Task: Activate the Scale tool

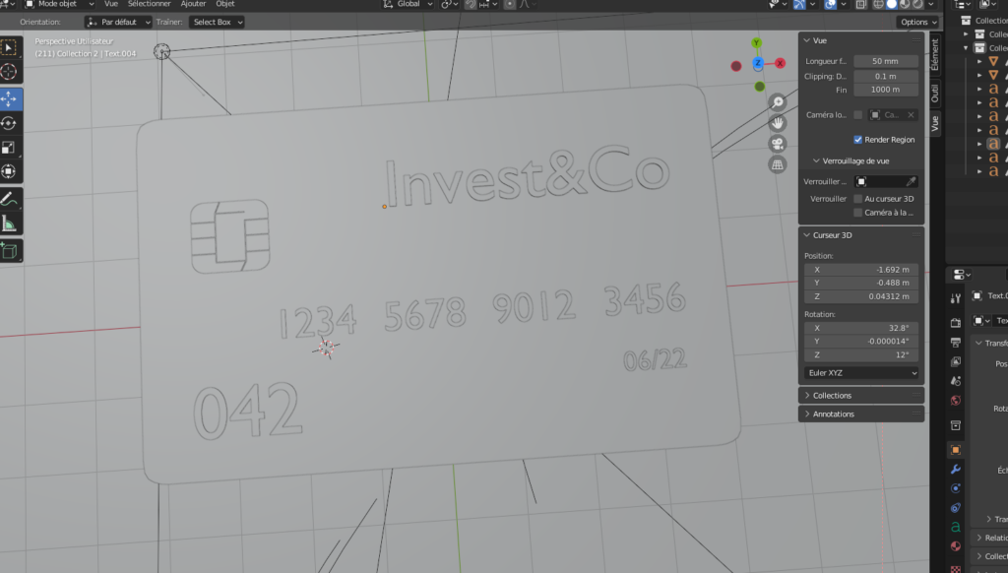Action: click(x=9, y=148)
